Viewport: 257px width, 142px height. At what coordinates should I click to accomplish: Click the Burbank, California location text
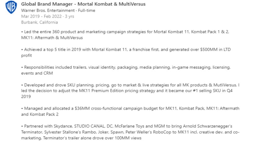pyautogui.click(x=39, y=22)
